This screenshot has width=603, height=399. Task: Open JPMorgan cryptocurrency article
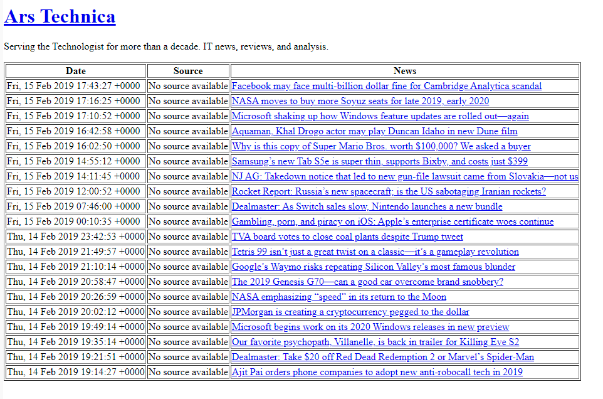(x=350, y=311)
